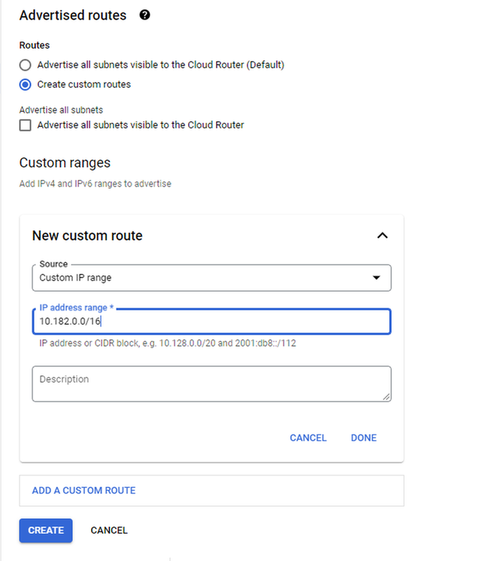The height and width of the screenshot is (561, 495).
Task: Select the default Advertise all subnets radio
Action: point(26,65)
